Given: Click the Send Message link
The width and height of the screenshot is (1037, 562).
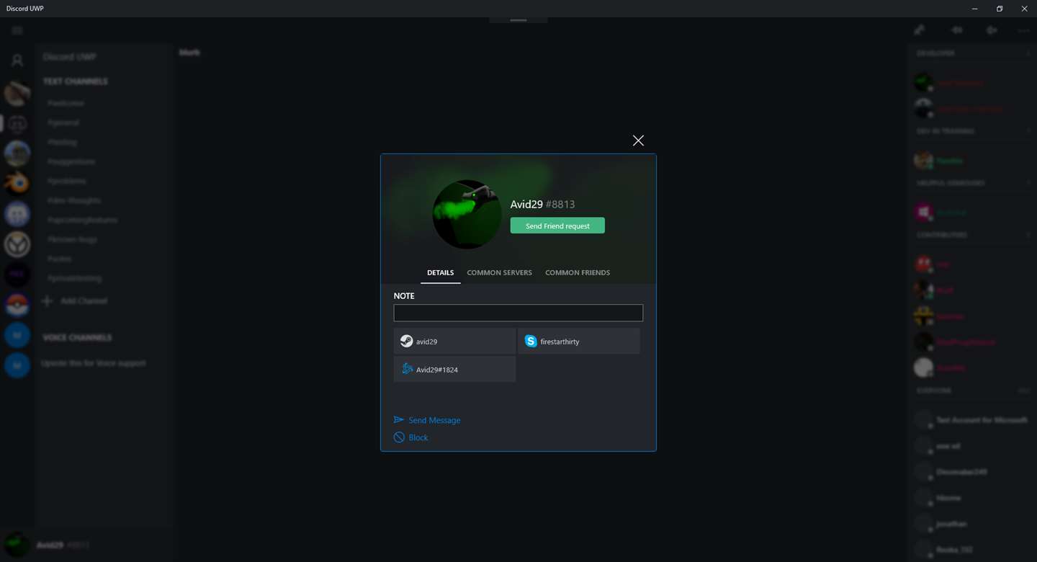Looking at the screenshot, I should click(427, 420).
